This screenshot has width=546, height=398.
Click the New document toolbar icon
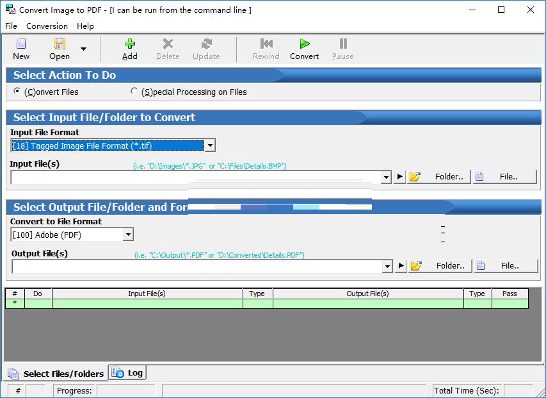pos(21,44)
